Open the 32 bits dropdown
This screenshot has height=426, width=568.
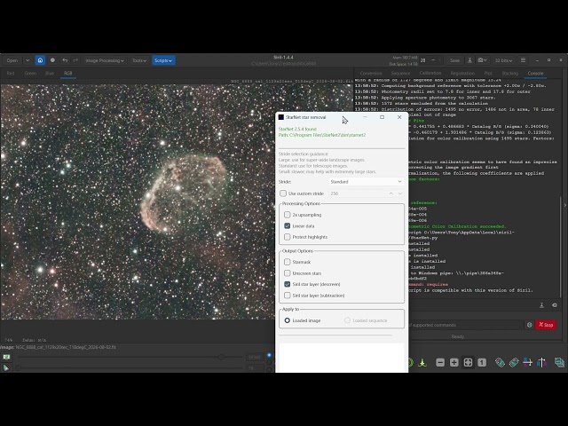pos(504,60)
